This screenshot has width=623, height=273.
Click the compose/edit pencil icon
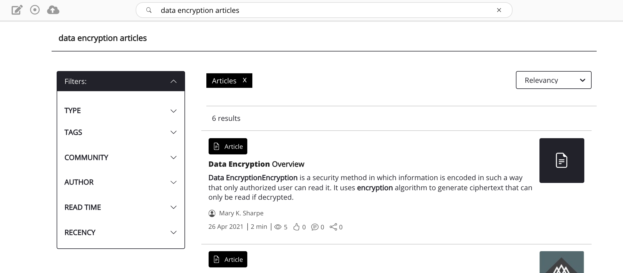17,10
